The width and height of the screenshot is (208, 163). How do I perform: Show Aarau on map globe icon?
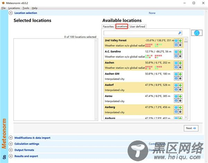tap(176, 96)
